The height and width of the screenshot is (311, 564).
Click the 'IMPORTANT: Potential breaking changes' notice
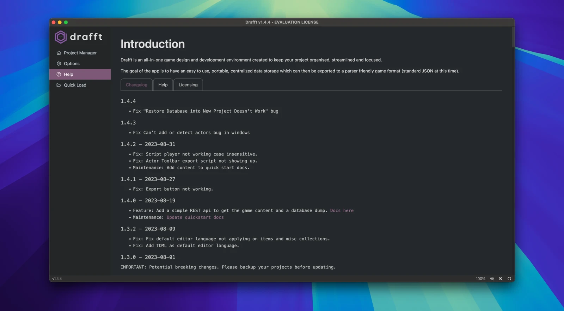(x=228, y=267)
